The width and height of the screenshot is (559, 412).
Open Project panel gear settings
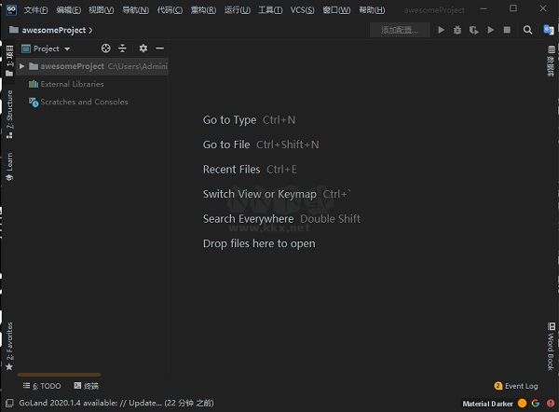143,48
